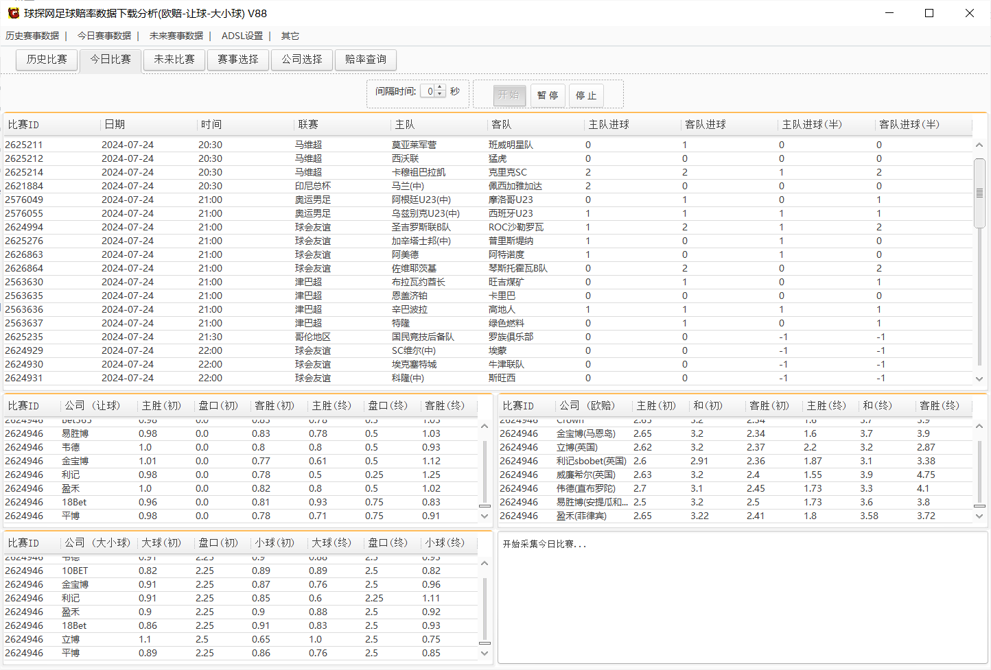Switch to the 今日比赛 tab
Image resolution: width=991 pixels, height=670 pixels.
click(110, 60)
